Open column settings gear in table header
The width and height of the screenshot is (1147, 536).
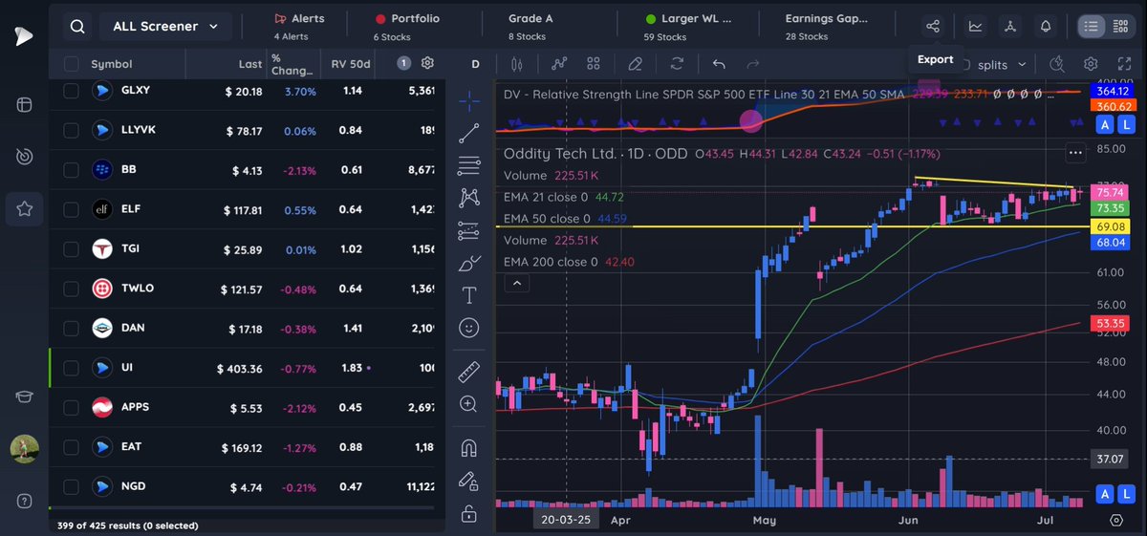(427, 63)
